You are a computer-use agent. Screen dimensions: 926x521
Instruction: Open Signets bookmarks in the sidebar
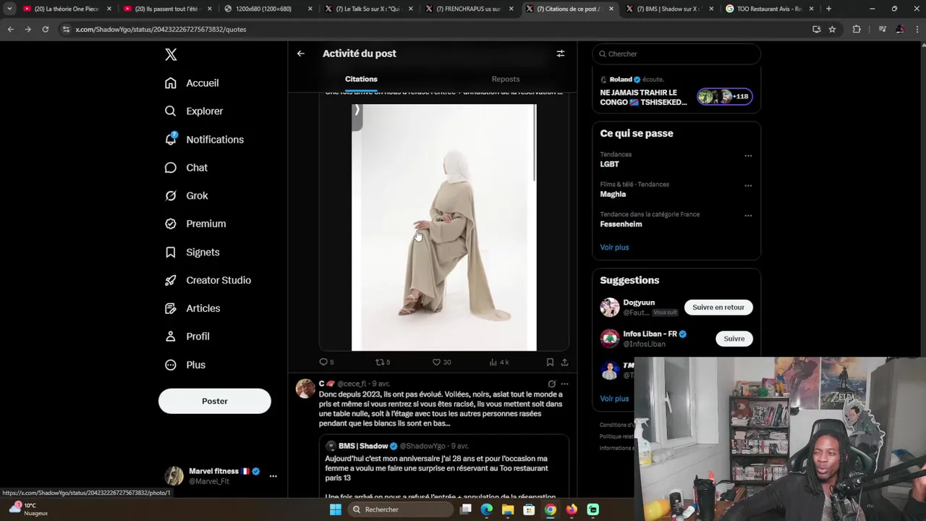coord(192,253)
